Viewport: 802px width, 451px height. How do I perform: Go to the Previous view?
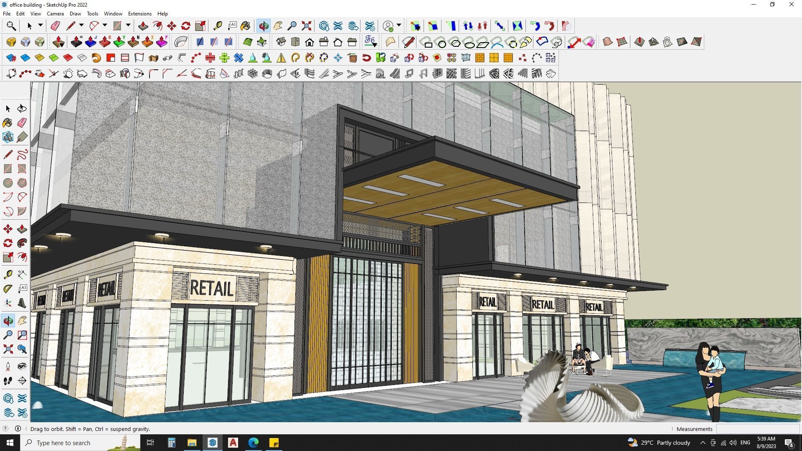(x=22, y=349)
